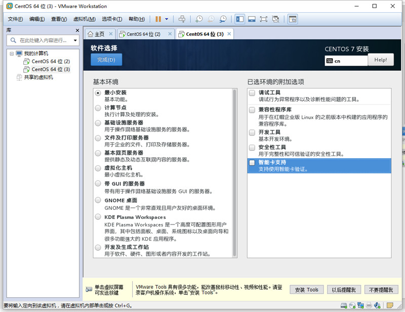Click the keyboard hint icon in notification bar
405x312 pixels.
(x=89, y=289)
